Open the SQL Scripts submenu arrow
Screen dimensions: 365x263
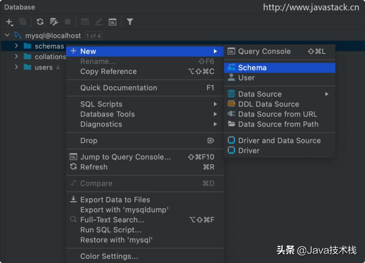point(215,104)
